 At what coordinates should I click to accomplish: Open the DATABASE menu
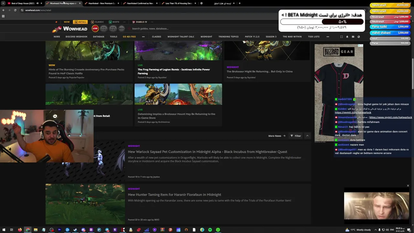coord(99,37)
